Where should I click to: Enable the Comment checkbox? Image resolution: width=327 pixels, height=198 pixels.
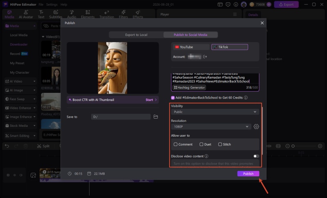[176, 144]
